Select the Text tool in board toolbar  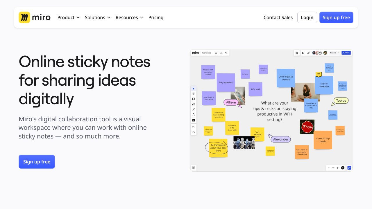click(x=194, y=94)
